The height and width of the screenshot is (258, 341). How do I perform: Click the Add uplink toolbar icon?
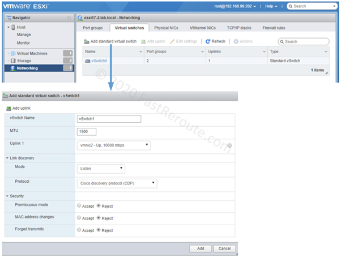(143, 41)
